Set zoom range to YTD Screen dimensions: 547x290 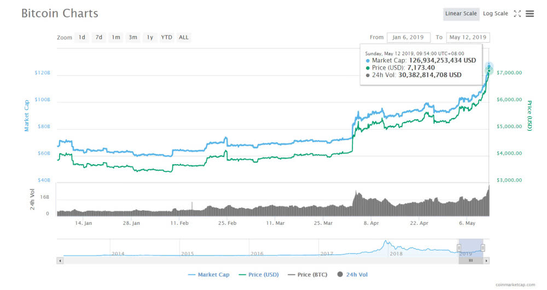[x=166, y=37]
